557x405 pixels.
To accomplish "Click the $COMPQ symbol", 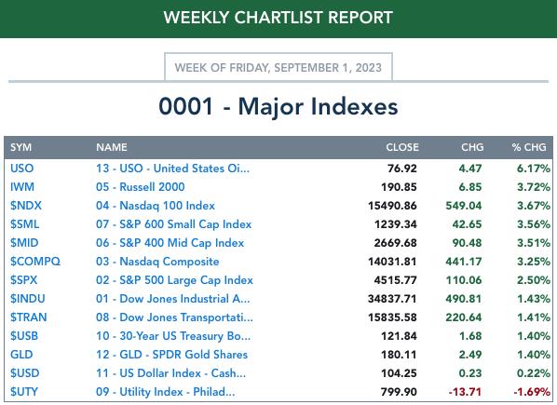I will point(35,262).
